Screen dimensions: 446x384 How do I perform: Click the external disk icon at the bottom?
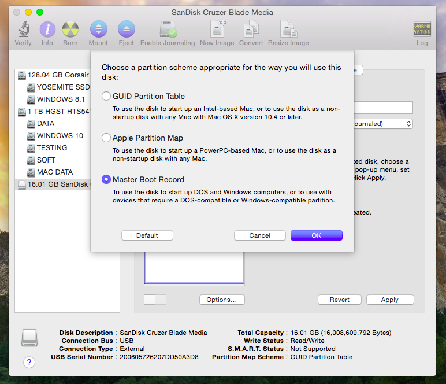(x=29, y=338)
